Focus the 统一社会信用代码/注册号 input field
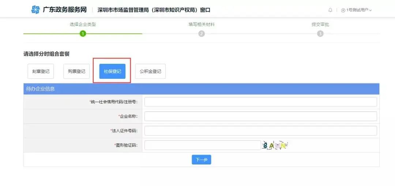This screenshot has width=395, height=186. [x=260, y=102]
